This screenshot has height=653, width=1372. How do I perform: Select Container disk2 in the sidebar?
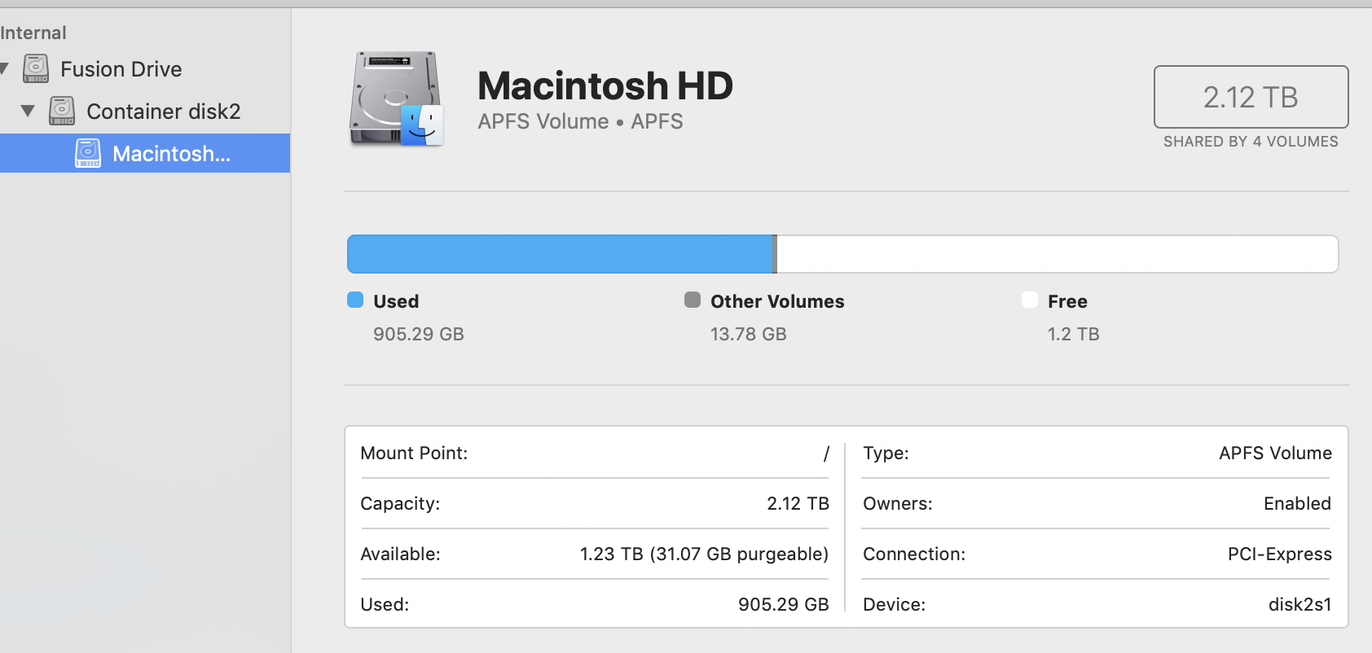(145, 112)
